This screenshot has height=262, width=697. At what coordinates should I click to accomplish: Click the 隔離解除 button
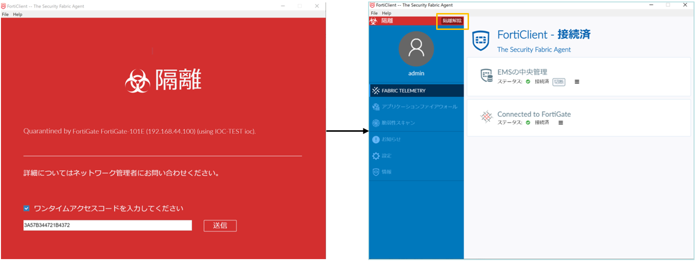452,21
